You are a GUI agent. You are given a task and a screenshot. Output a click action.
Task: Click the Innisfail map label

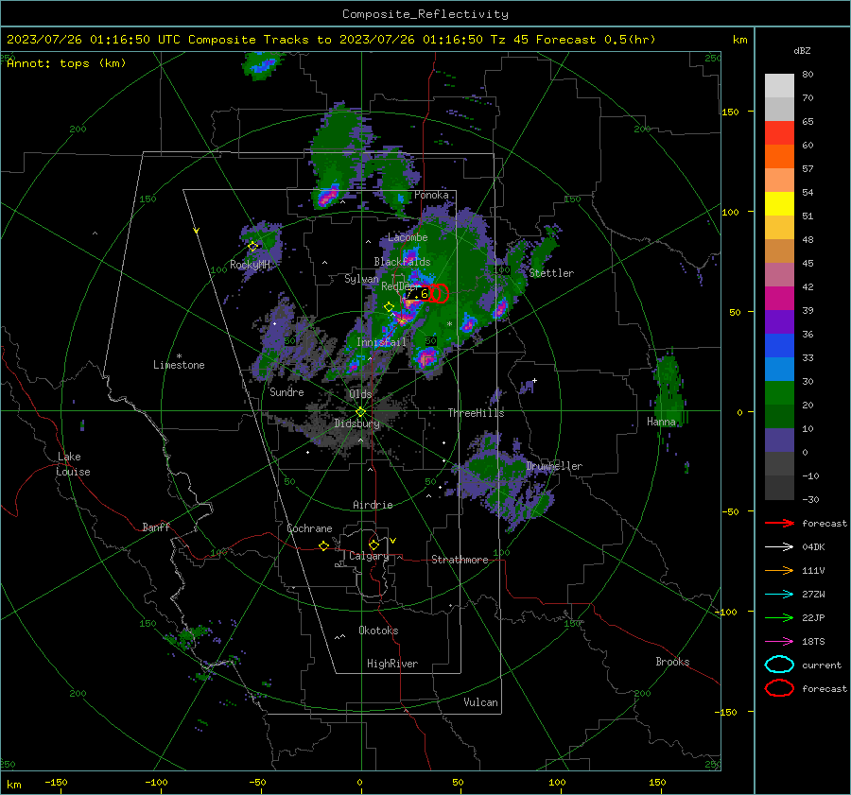381,342
